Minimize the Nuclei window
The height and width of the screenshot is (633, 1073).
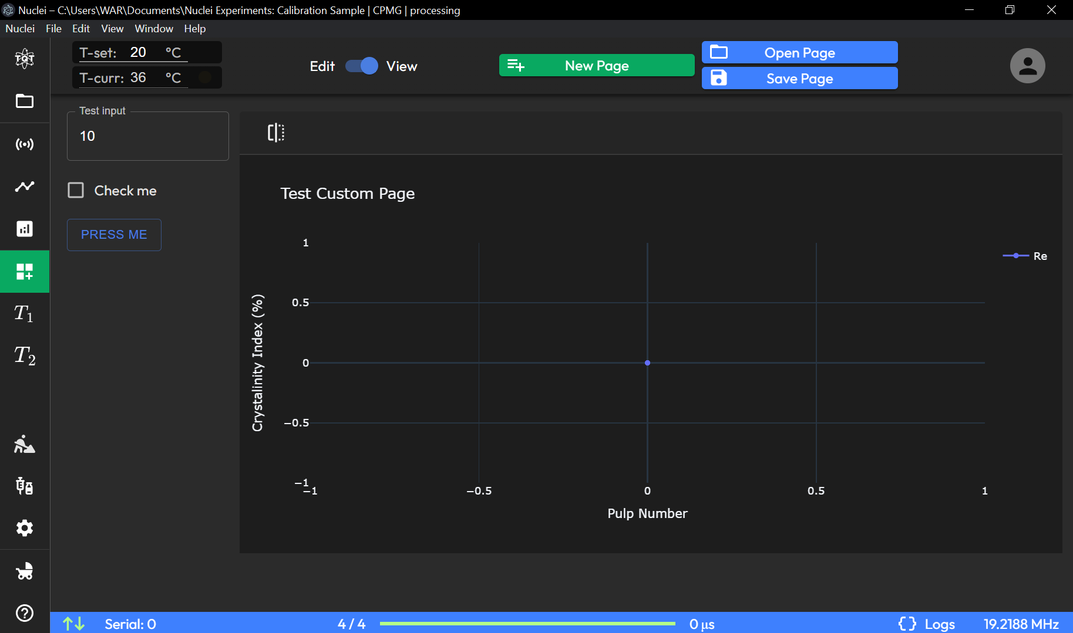click(969, 10)
